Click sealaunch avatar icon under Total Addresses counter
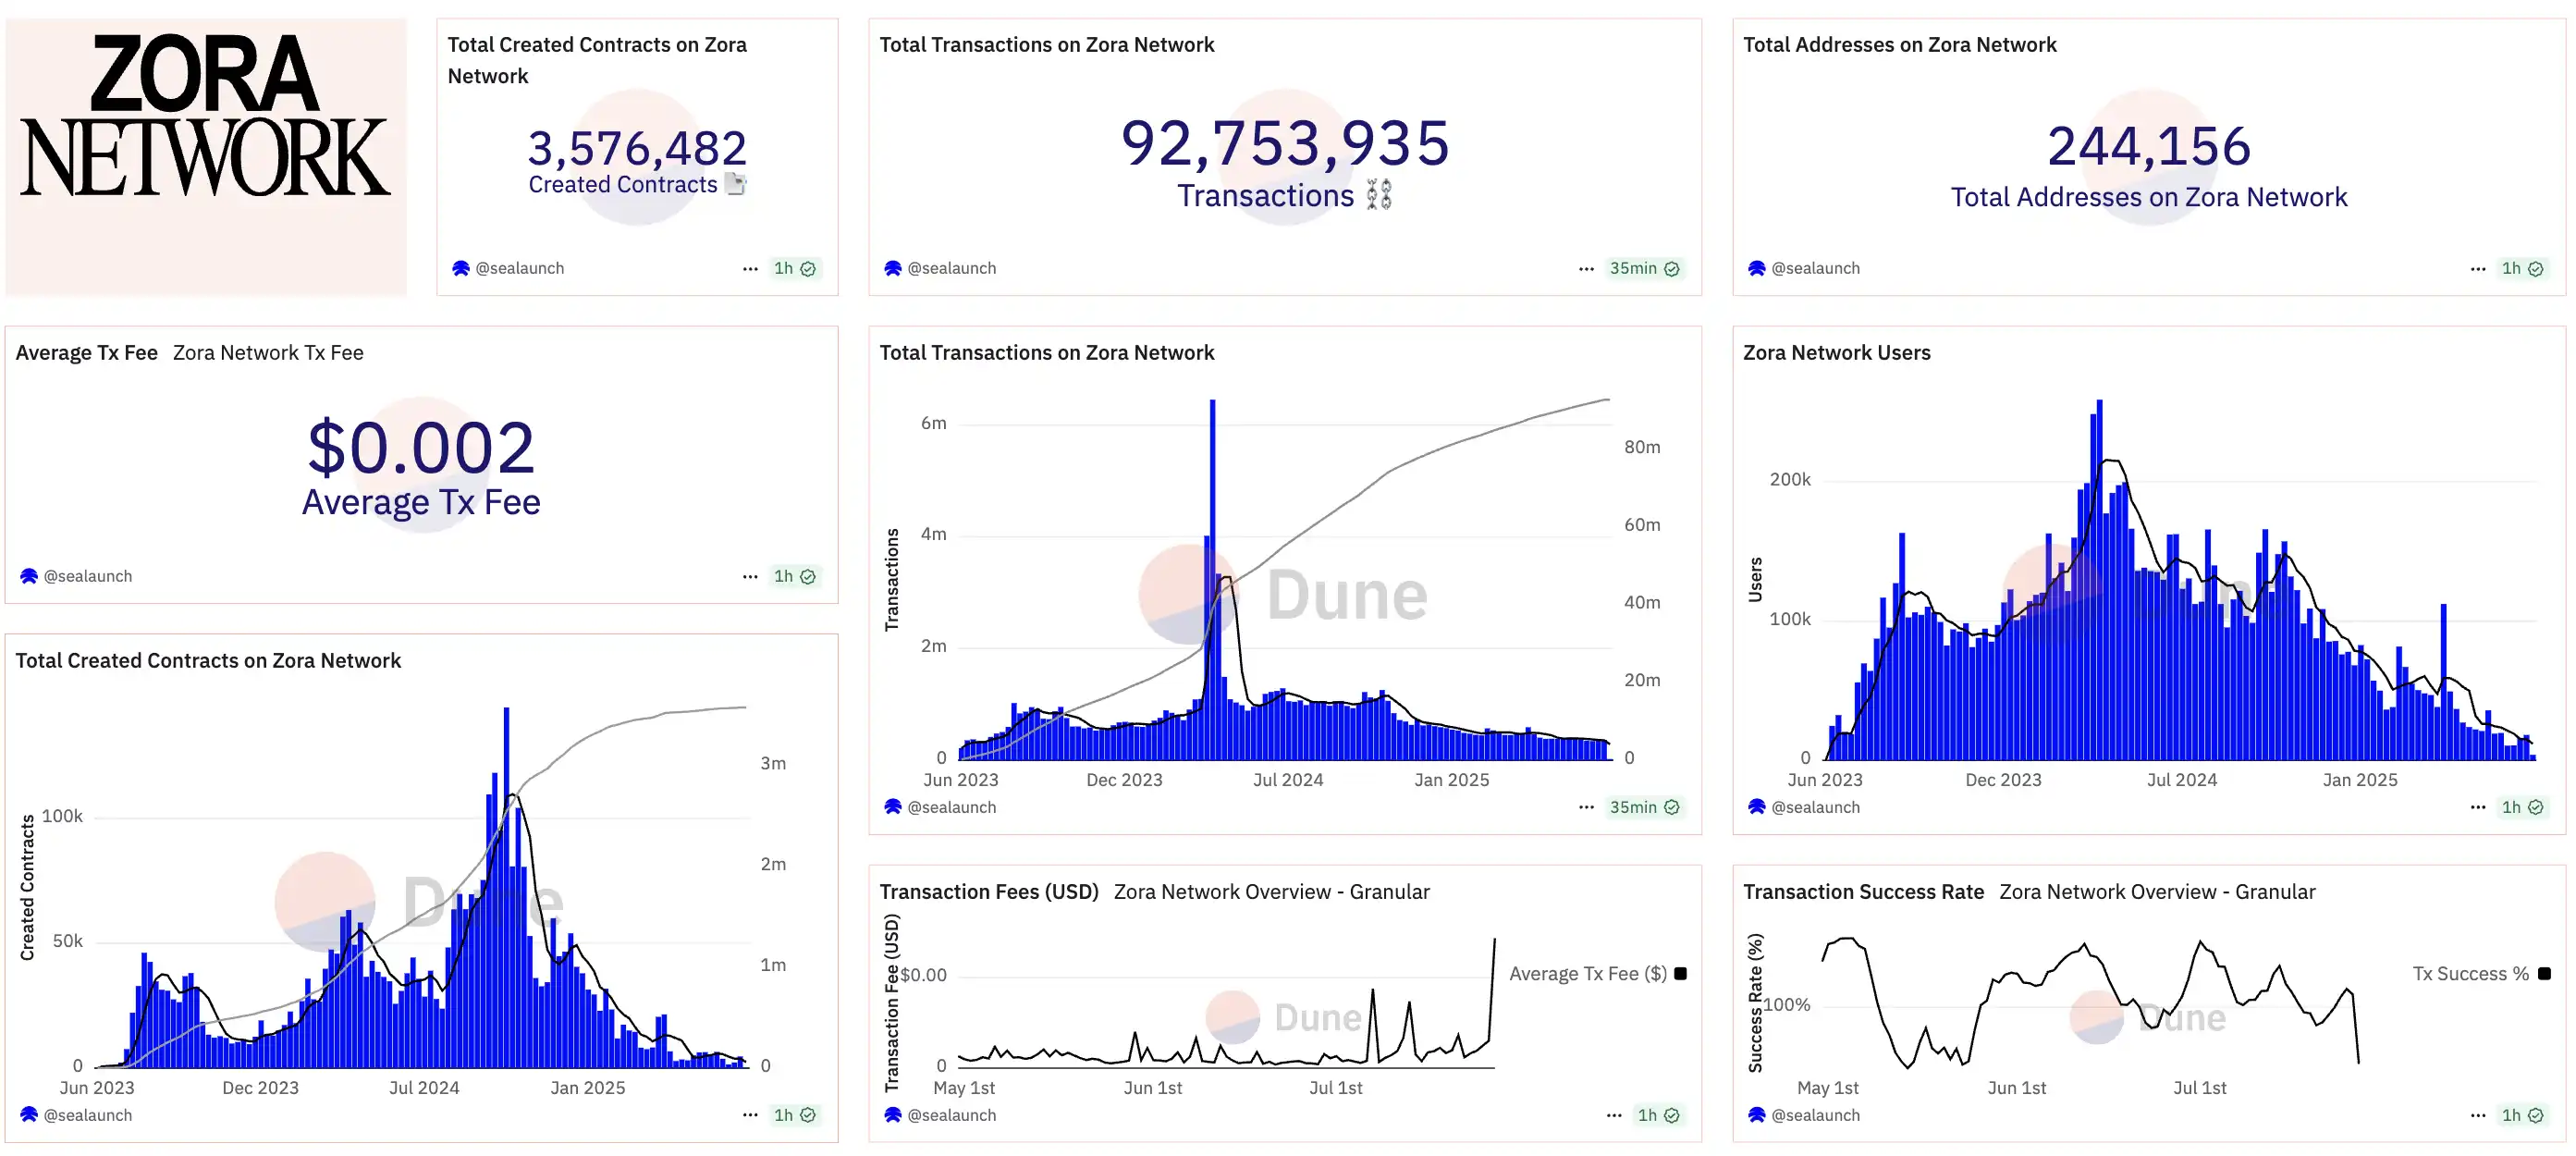Image resolution: width=2576 pixels, height=1156 pixels. point(1756,268)
